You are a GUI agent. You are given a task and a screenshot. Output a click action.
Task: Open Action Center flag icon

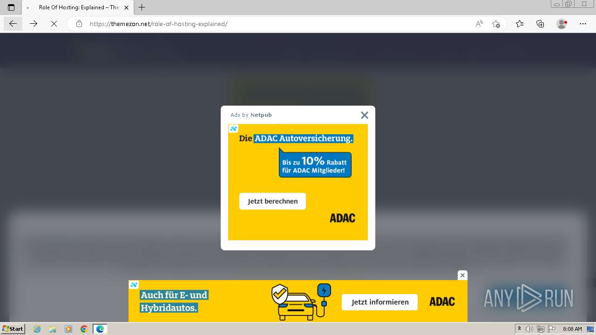[x=551, y=329]
